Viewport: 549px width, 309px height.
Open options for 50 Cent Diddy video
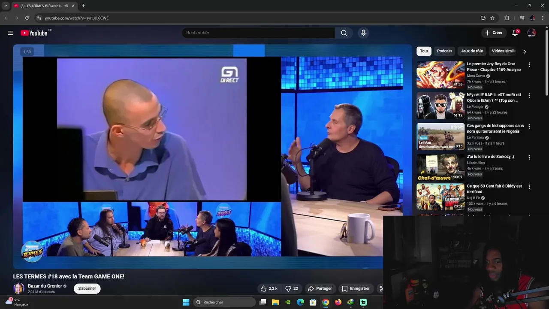pyautogui.click(x=529, y=187)
